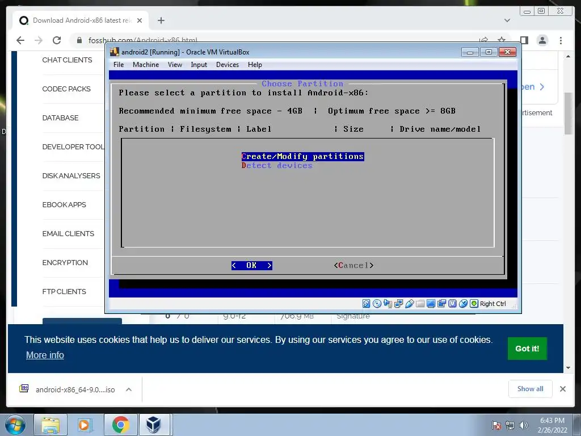The height and width of the screenshot is (436, 581).
Task: Share this page icon in Chrome
Action: pyautogui.click(x=483, y=40)
